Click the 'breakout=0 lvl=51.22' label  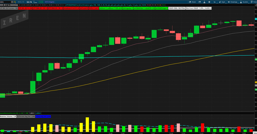pyautogui.click(x=71, y=8)
